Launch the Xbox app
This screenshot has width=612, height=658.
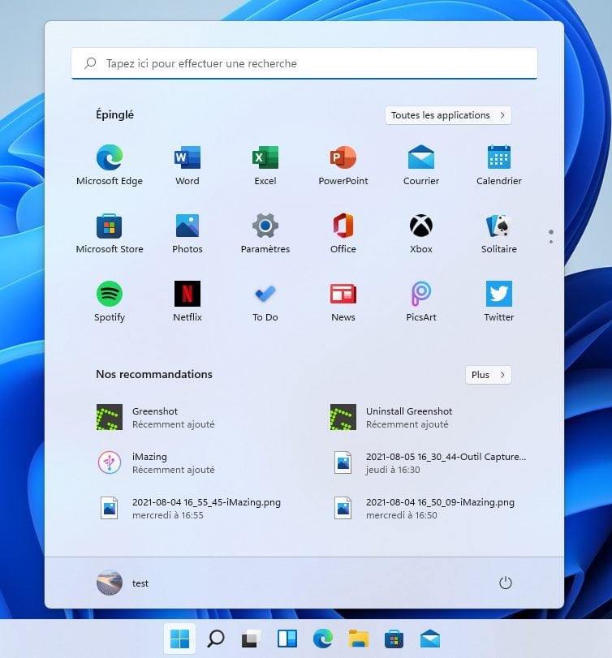pos(421,233)
